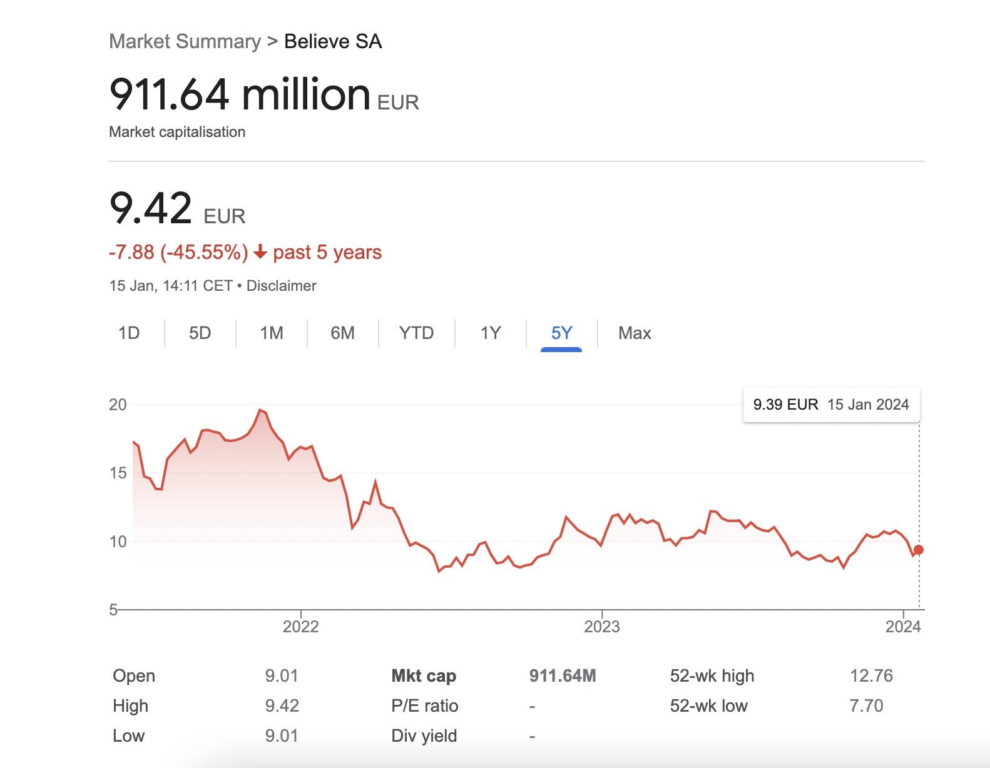Open the Market Summary breadcrumb link

[185, 41]
